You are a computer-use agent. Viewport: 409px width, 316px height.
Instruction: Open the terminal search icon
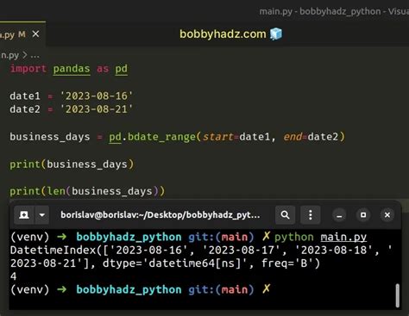[285, 214]
